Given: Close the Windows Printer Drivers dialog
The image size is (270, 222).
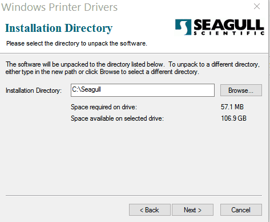Looking at the screenshot, I should coord(257,6).
